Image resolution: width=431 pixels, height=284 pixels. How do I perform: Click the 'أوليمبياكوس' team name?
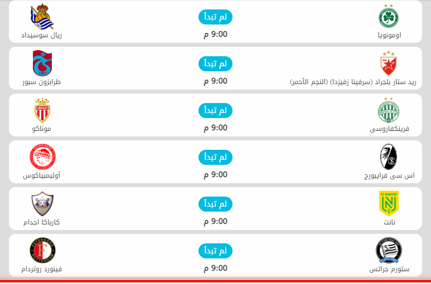click(x=42, y=175)
